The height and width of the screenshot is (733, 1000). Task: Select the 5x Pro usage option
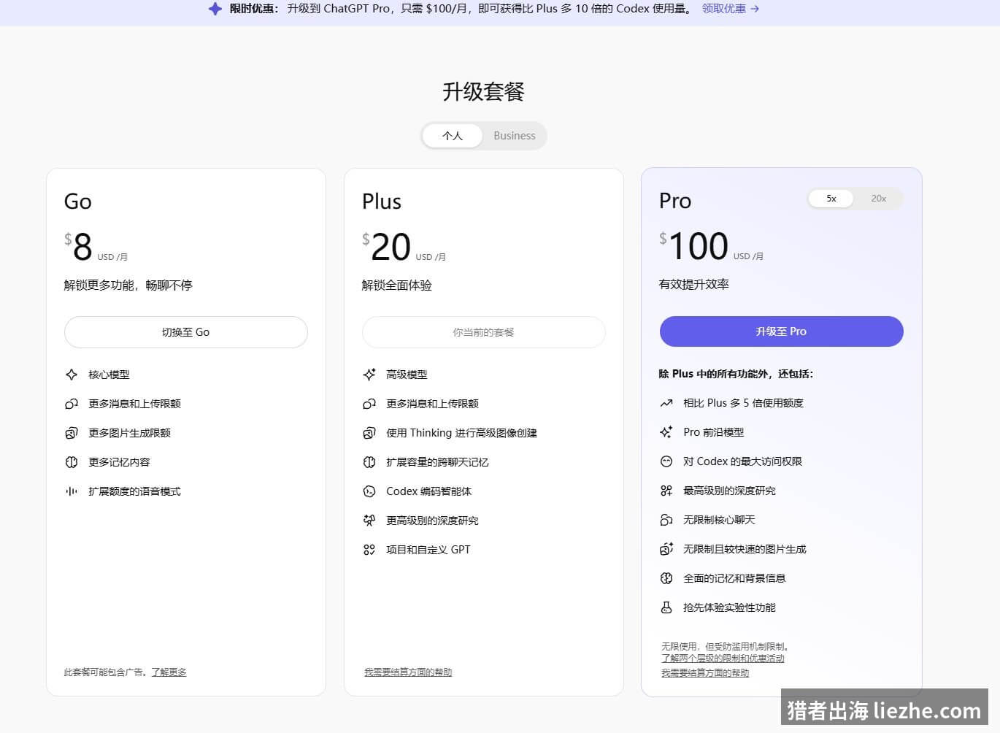[831, 199]
